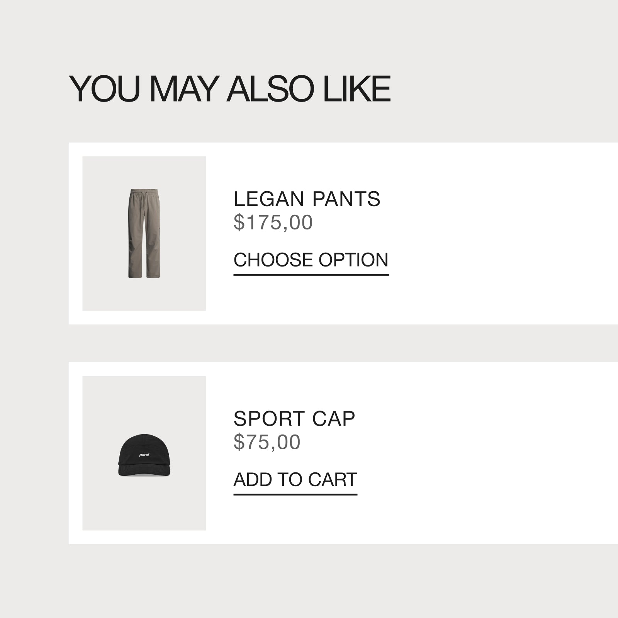618x618 pixels.
Task: Click the underline beneath ADD TO CART
Action: point(295,494)
